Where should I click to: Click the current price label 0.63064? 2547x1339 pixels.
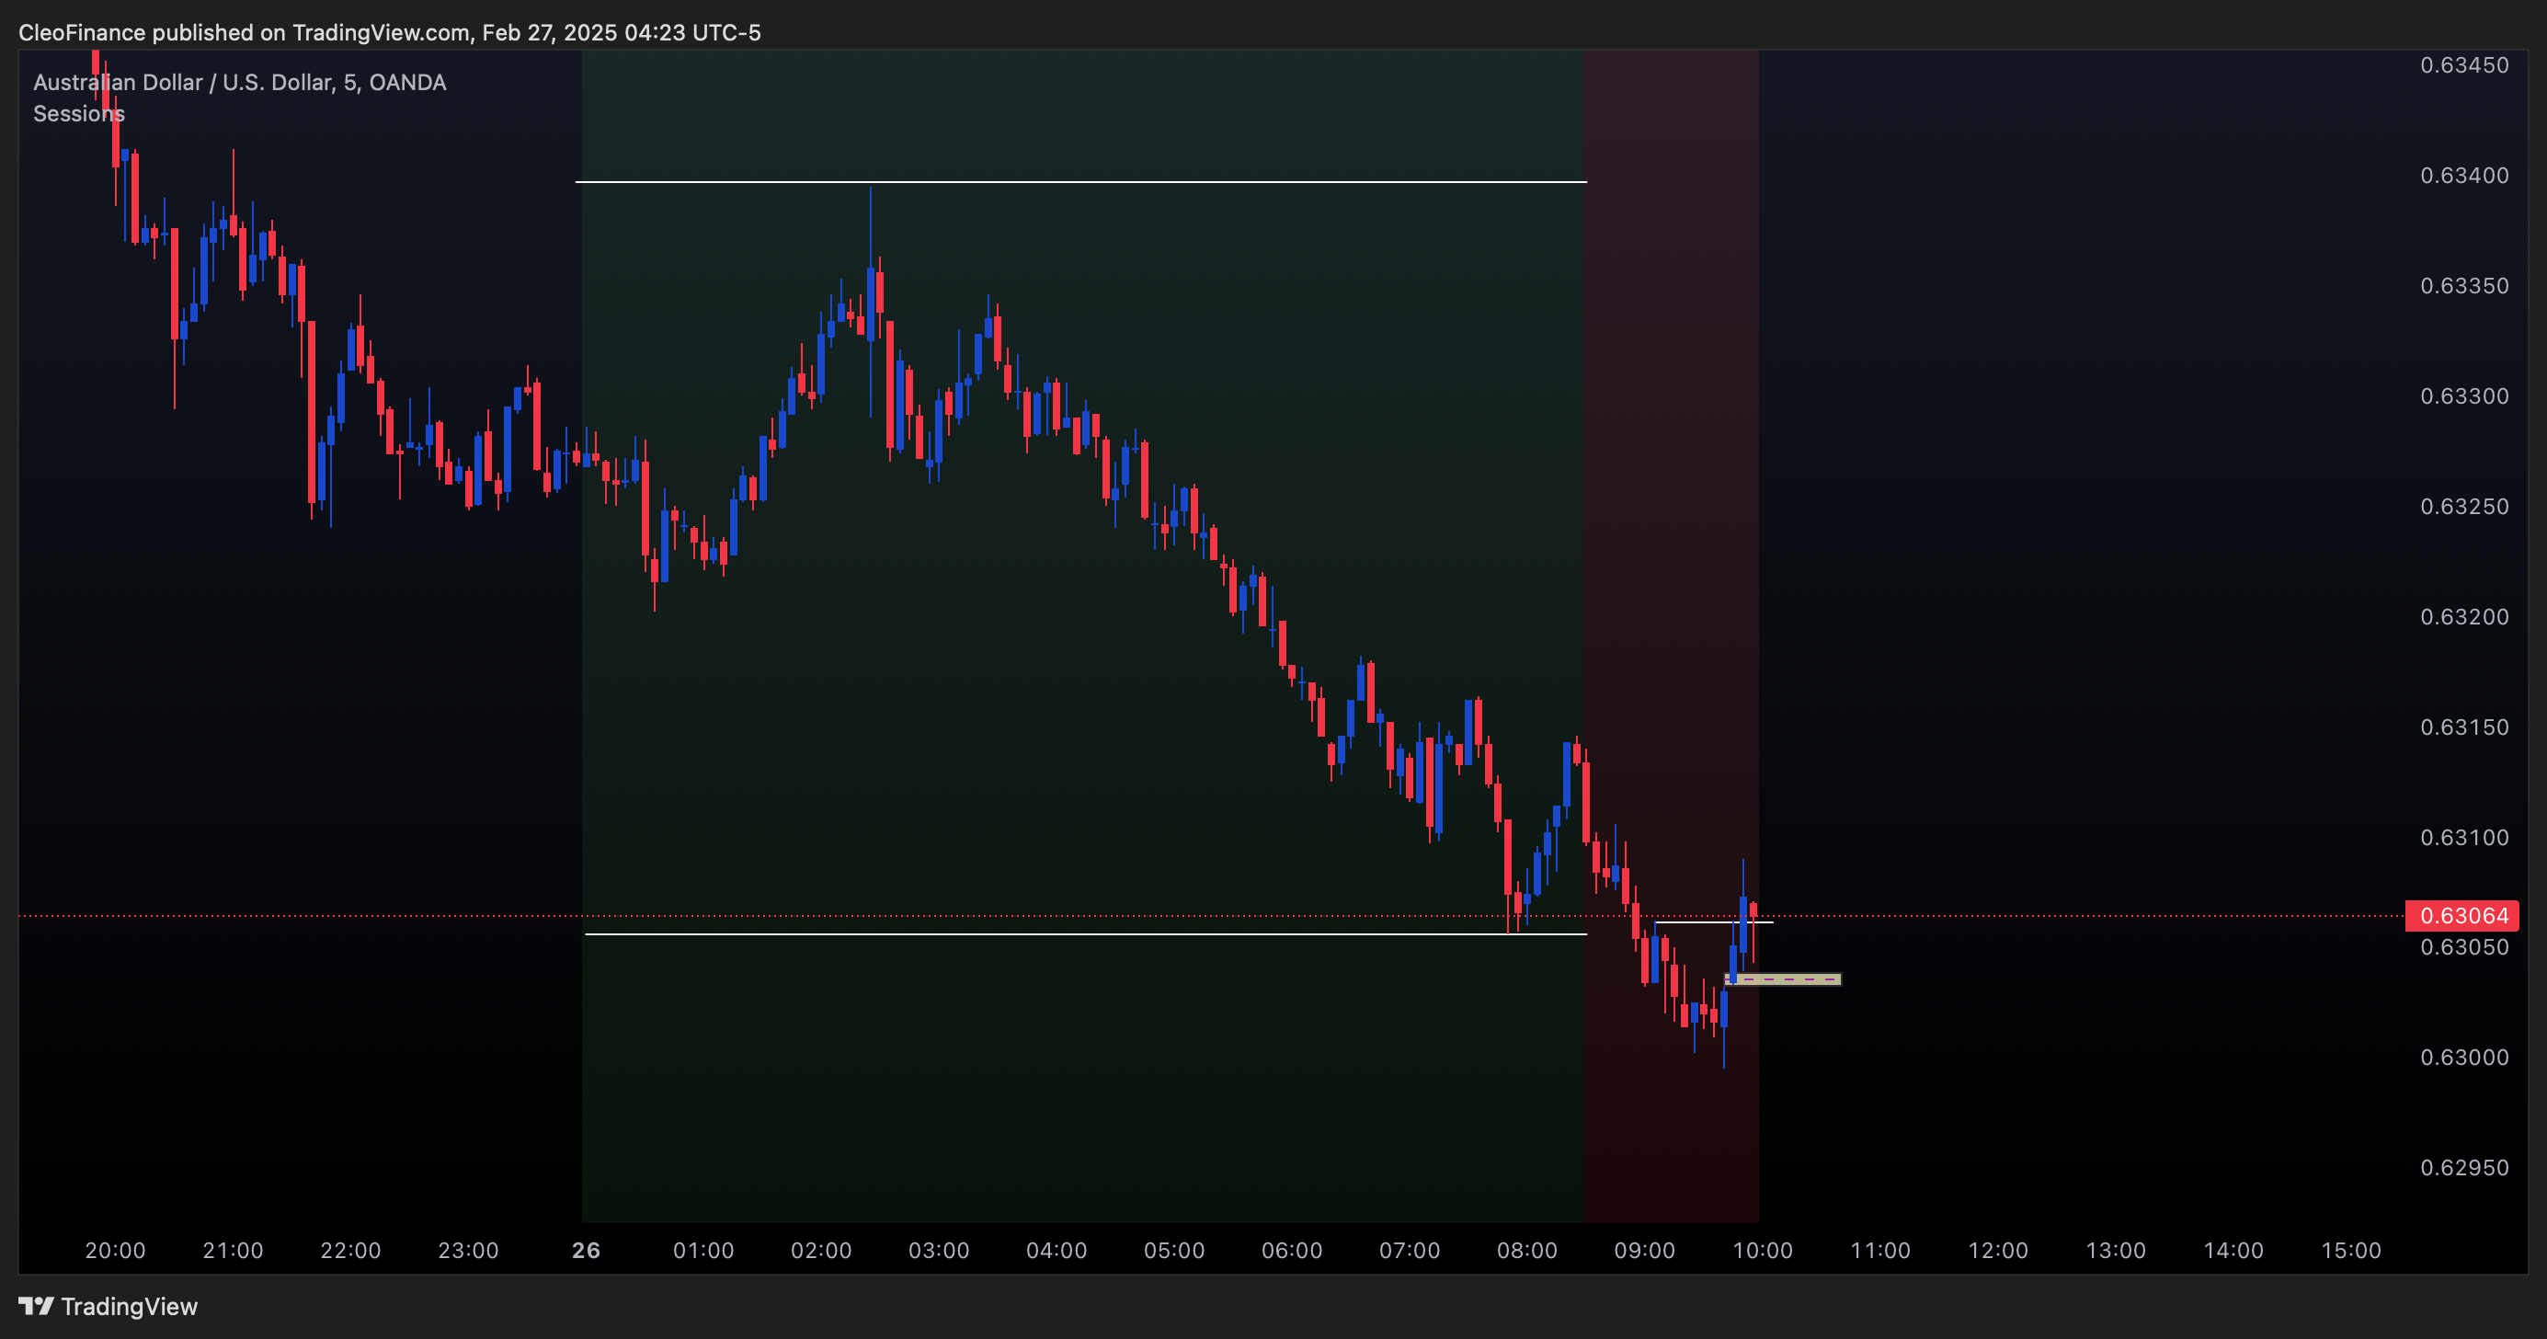click(x=2462, y=916)
